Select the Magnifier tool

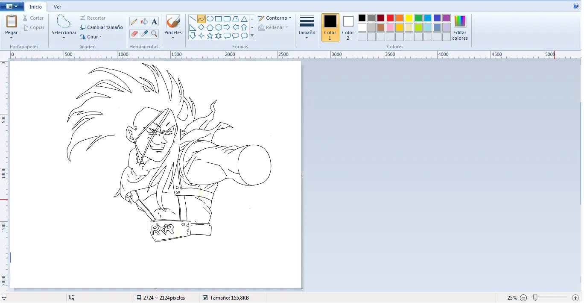click(155, 33)
